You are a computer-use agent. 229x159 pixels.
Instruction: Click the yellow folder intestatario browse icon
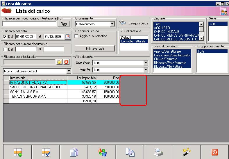pyautogui.click(x=59, y=62)
